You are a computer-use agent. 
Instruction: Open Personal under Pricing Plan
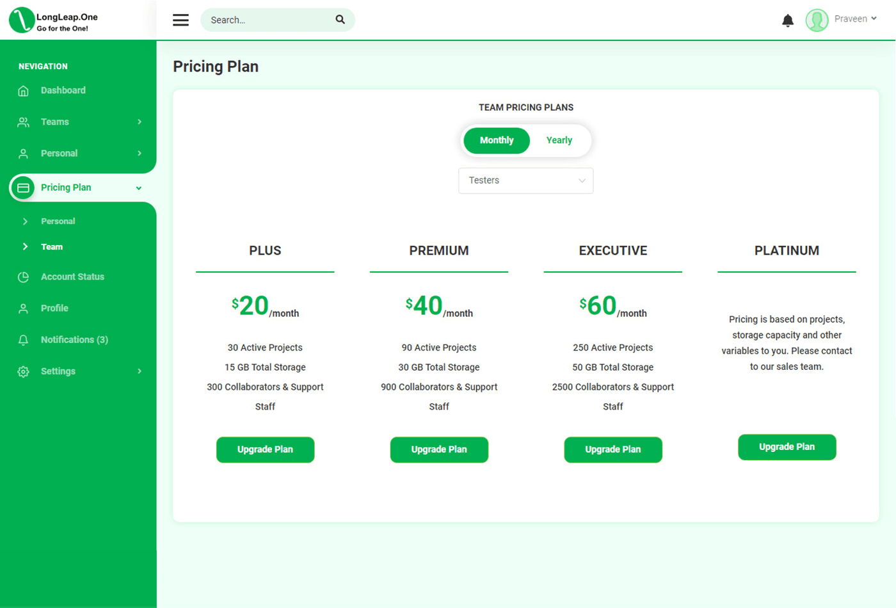click(x=58, y=221)
